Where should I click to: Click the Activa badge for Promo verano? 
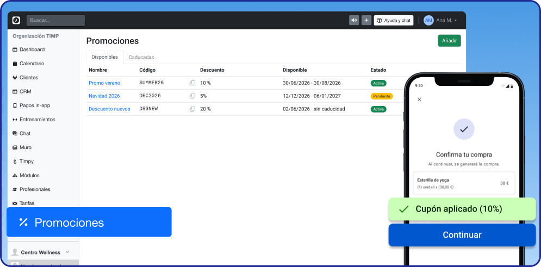point(378,83)
